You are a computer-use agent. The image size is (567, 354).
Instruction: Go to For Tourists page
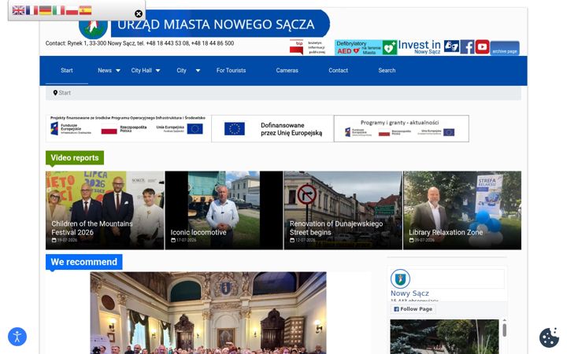(231, 71)
